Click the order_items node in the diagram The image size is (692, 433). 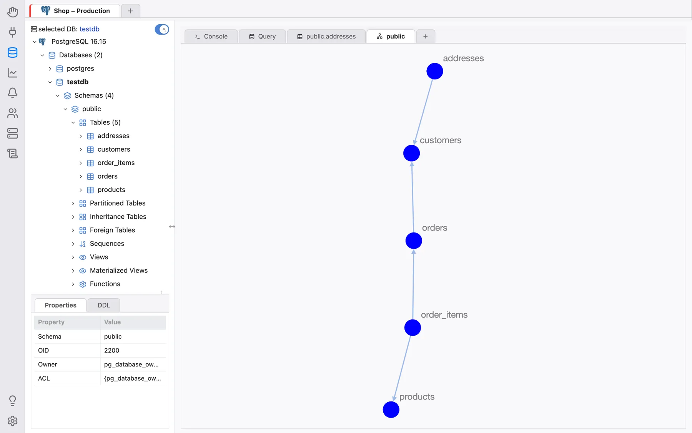[413, 328]
